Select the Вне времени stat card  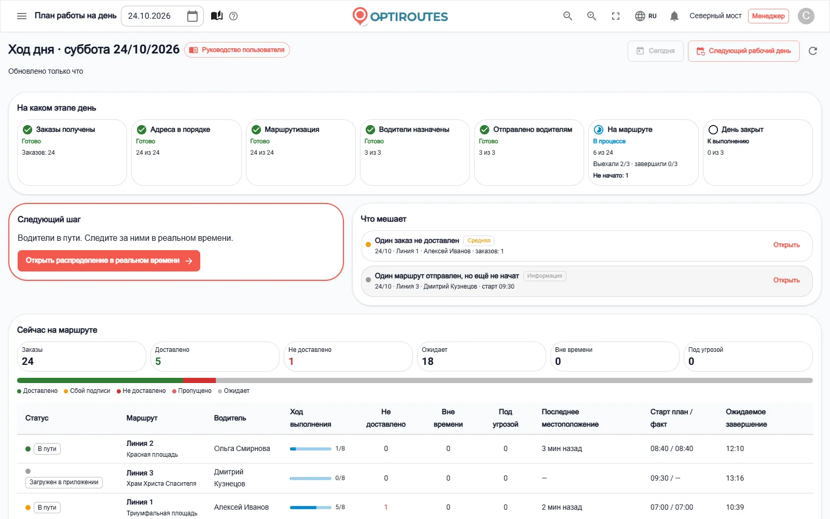(x=615, y=357)
